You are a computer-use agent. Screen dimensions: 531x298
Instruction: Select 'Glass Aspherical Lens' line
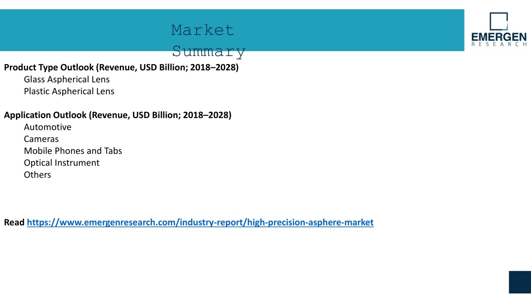67,79
